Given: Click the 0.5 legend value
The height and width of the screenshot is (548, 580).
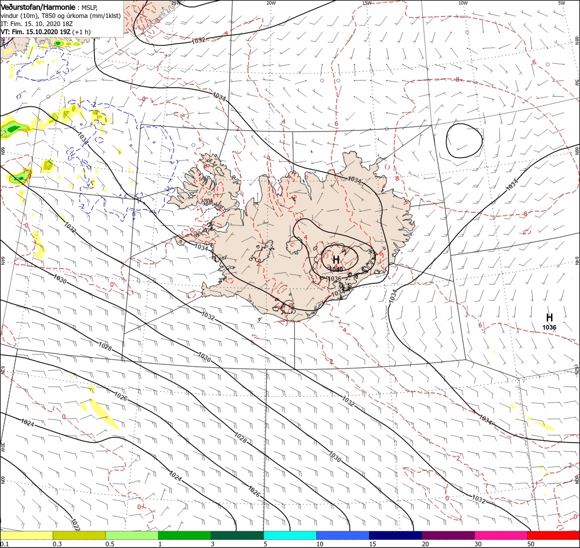Looking at the screenshot, I should tap(110, 544).
